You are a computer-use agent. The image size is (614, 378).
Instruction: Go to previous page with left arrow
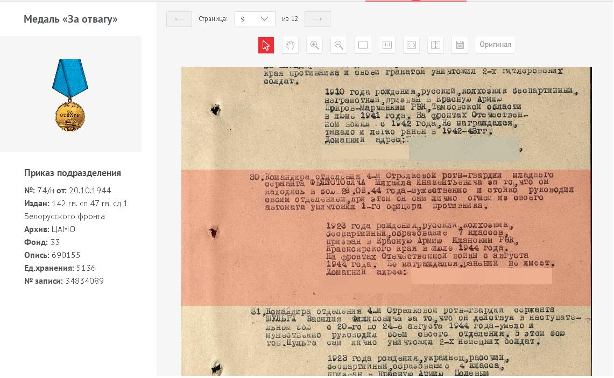click(179, 19)
